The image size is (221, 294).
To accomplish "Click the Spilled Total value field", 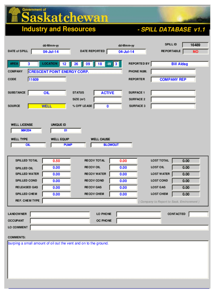I will coord(56,161).
